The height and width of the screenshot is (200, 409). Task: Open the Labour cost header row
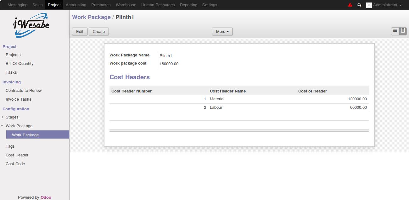click(239, 108)
